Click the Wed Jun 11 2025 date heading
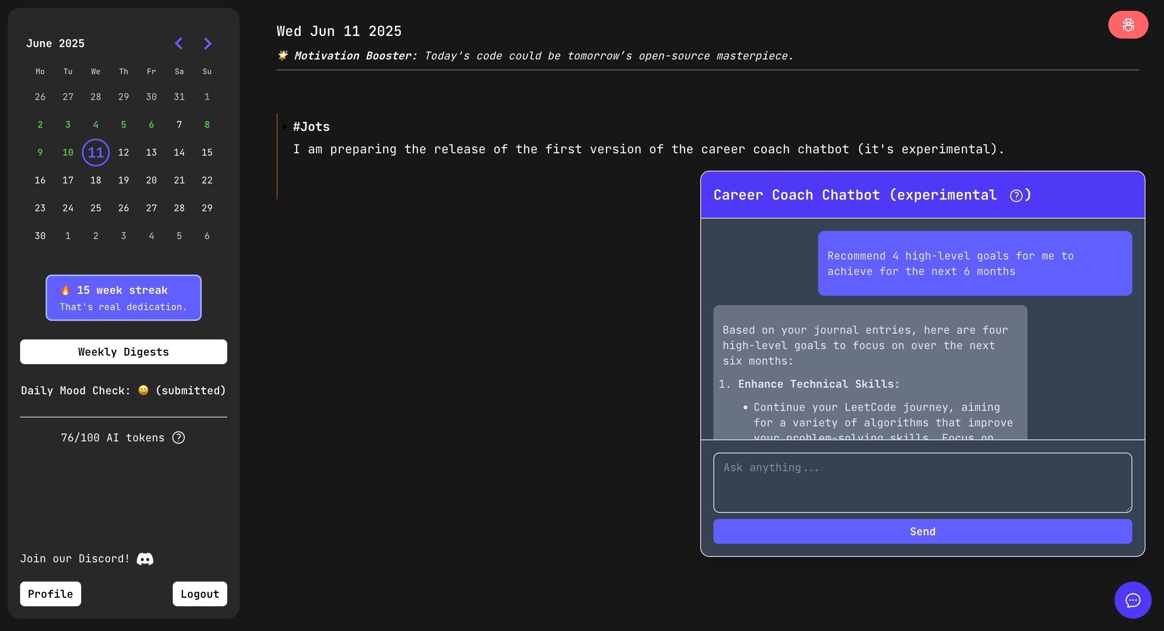1164x631 pixels. [x=339, y=31]
